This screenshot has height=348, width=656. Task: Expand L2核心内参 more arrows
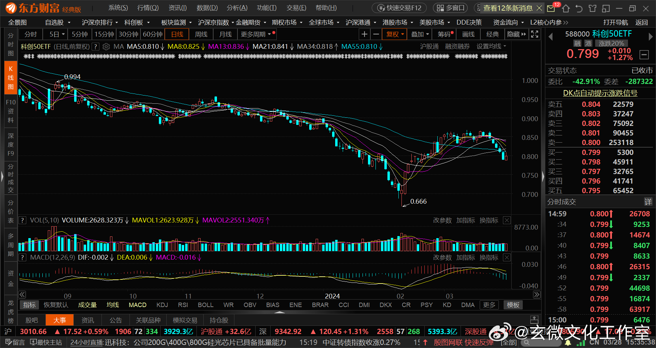566,23
